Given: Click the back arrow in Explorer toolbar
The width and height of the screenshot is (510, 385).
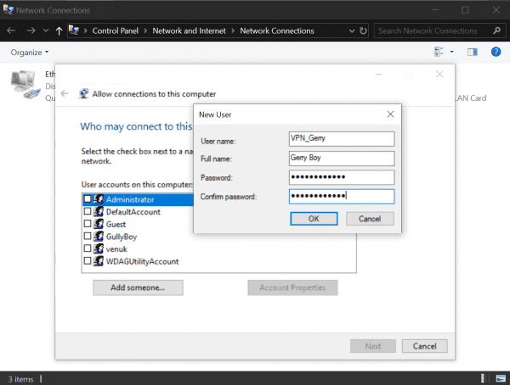Looking at the screenshot, I should coord(12,31).
